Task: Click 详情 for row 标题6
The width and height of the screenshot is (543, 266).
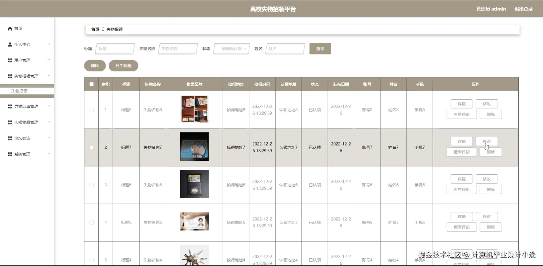Action: 461,179
